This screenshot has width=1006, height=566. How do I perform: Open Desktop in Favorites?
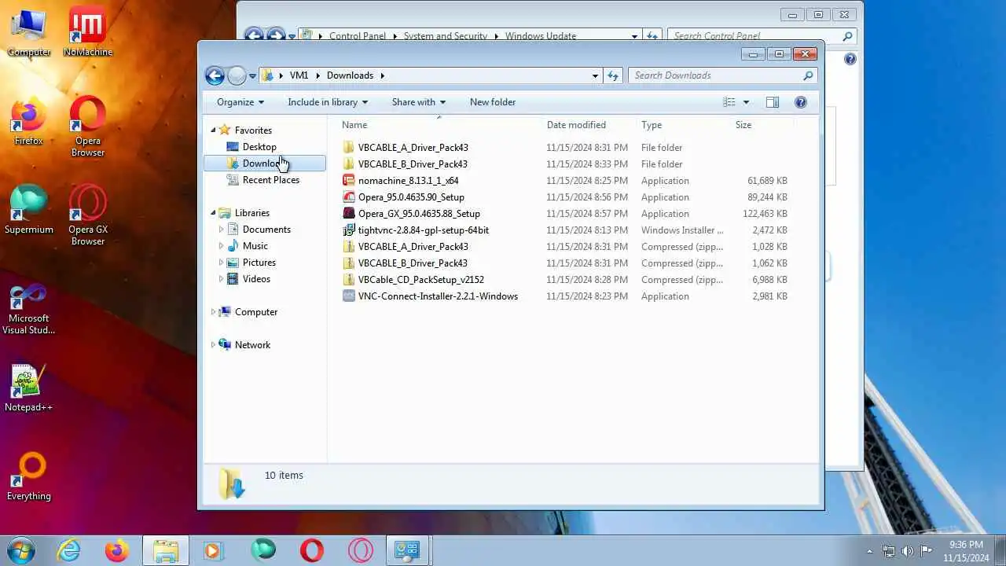259,147
